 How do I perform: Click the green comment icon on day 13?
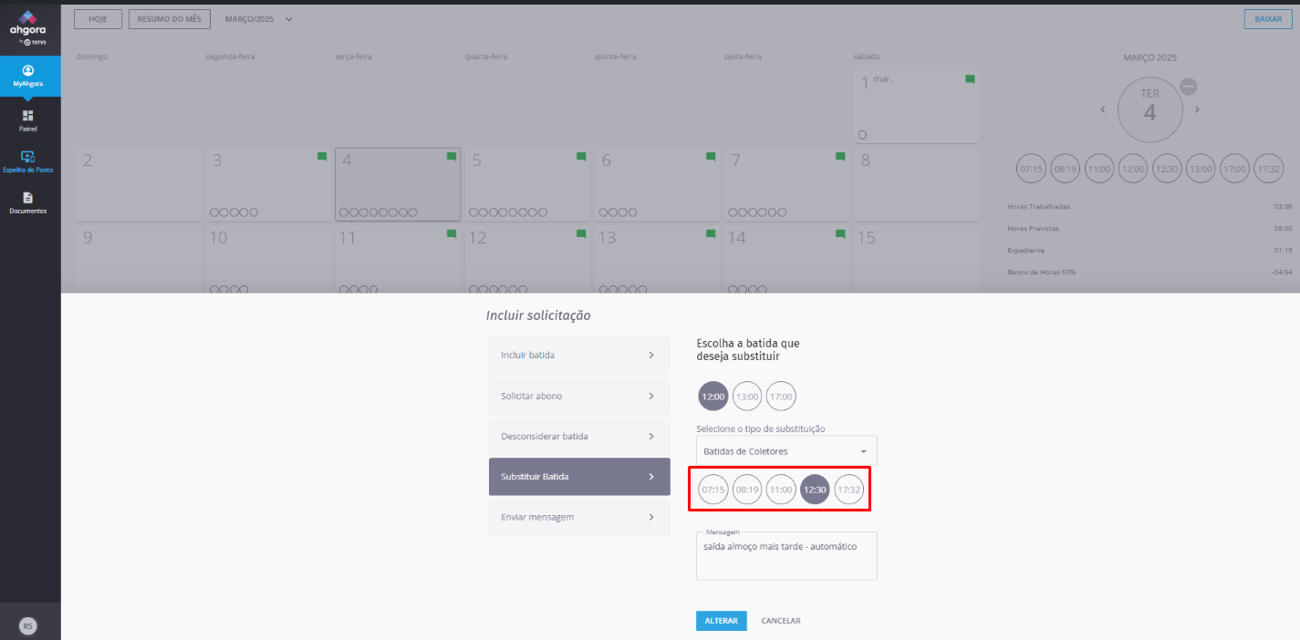(x=711, y=234)
